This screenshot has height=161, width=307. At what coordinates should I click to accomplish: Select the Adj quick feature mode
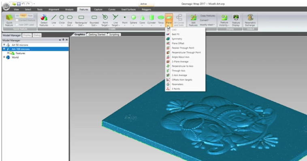(x=23, y=16)
